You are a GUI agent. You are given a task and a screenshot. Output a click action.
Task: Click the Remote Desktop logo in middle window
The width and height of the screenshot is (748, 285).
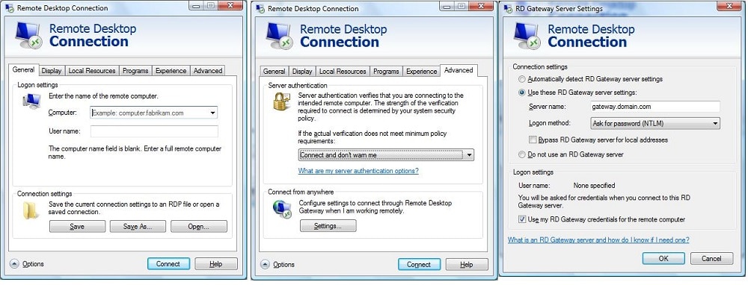click(279, 35)
